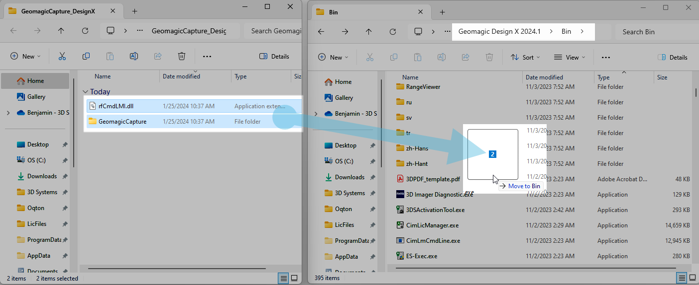
Task: Open See more menu in Bin window
Action: [606, 58]
